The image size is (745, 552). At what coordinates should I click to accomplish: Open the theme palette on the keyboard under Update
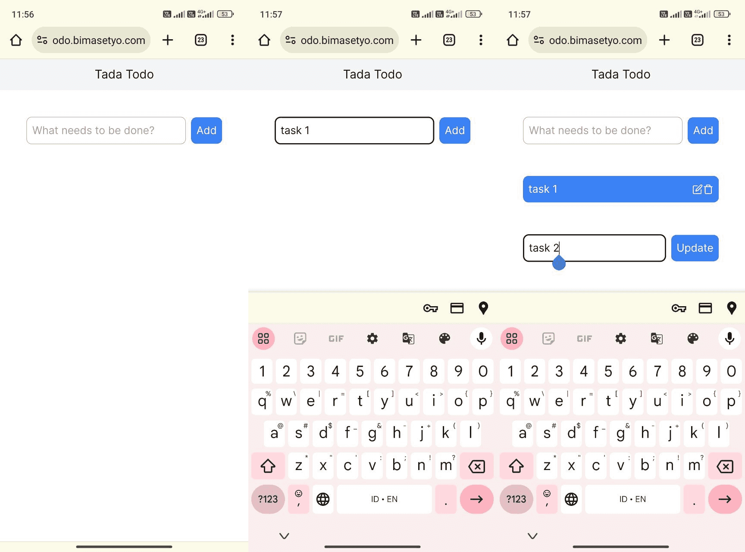[x=693, y=339]
